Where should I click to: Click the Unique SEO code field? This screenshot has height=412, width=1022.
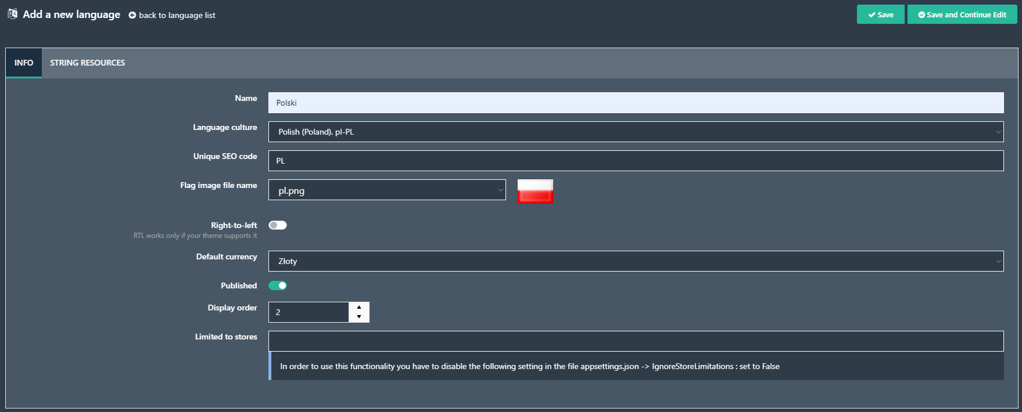[636, 161]
